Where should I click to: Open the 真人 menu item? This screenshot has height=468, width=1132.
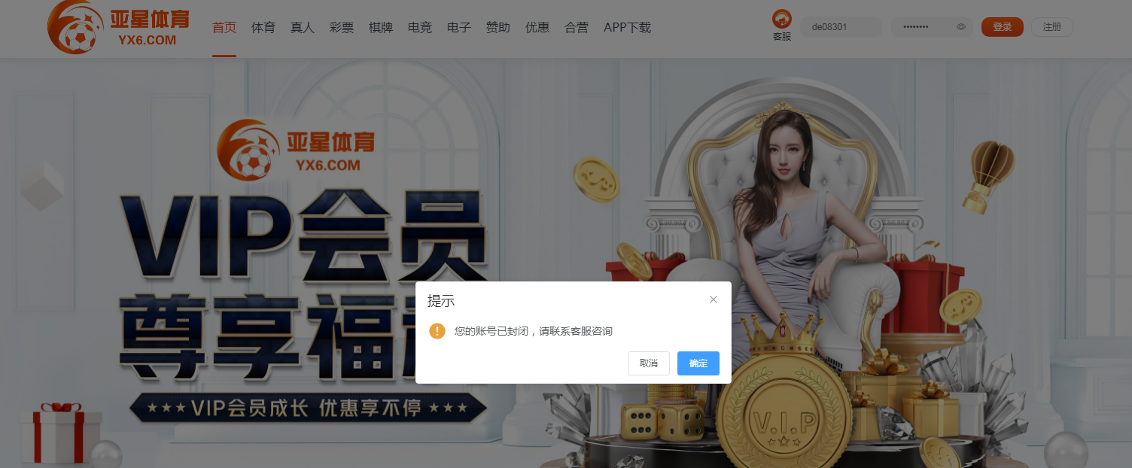[303, 28]
